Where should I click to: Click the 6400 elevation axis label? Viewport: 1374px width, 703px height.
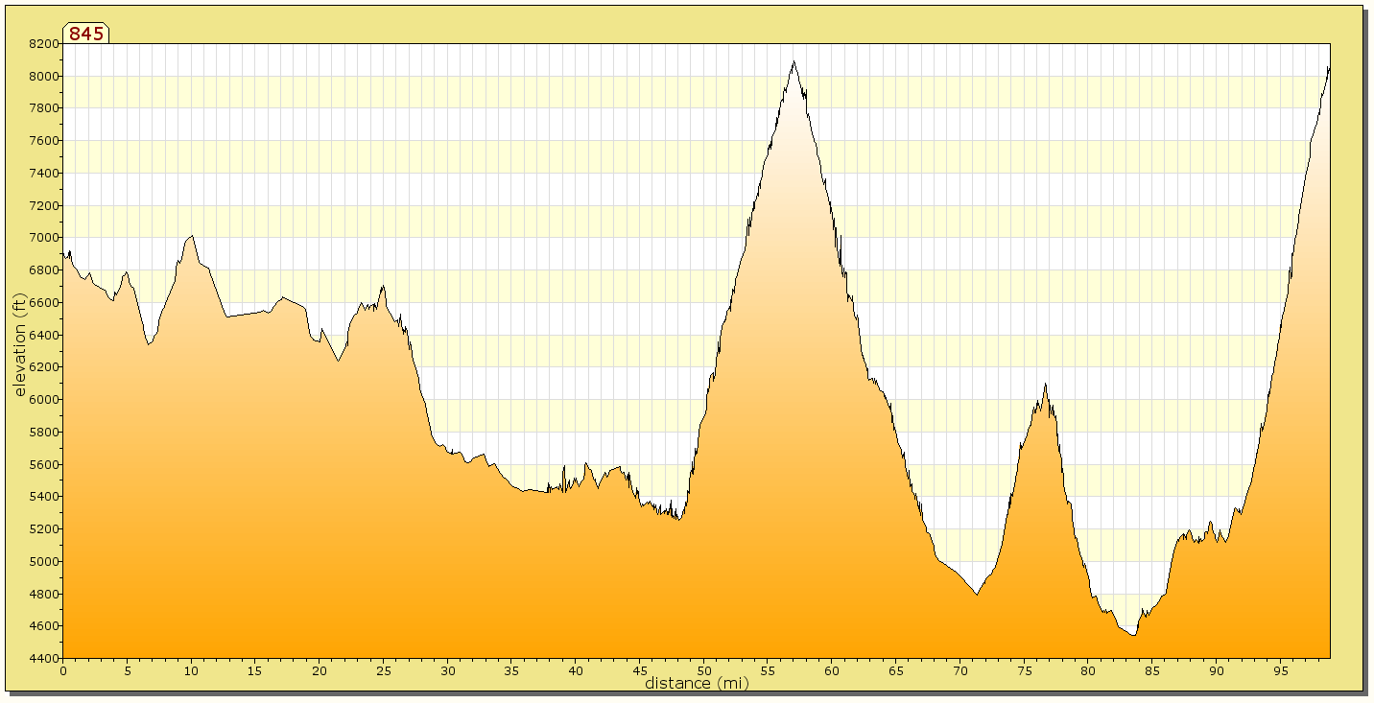coord(44,335)
